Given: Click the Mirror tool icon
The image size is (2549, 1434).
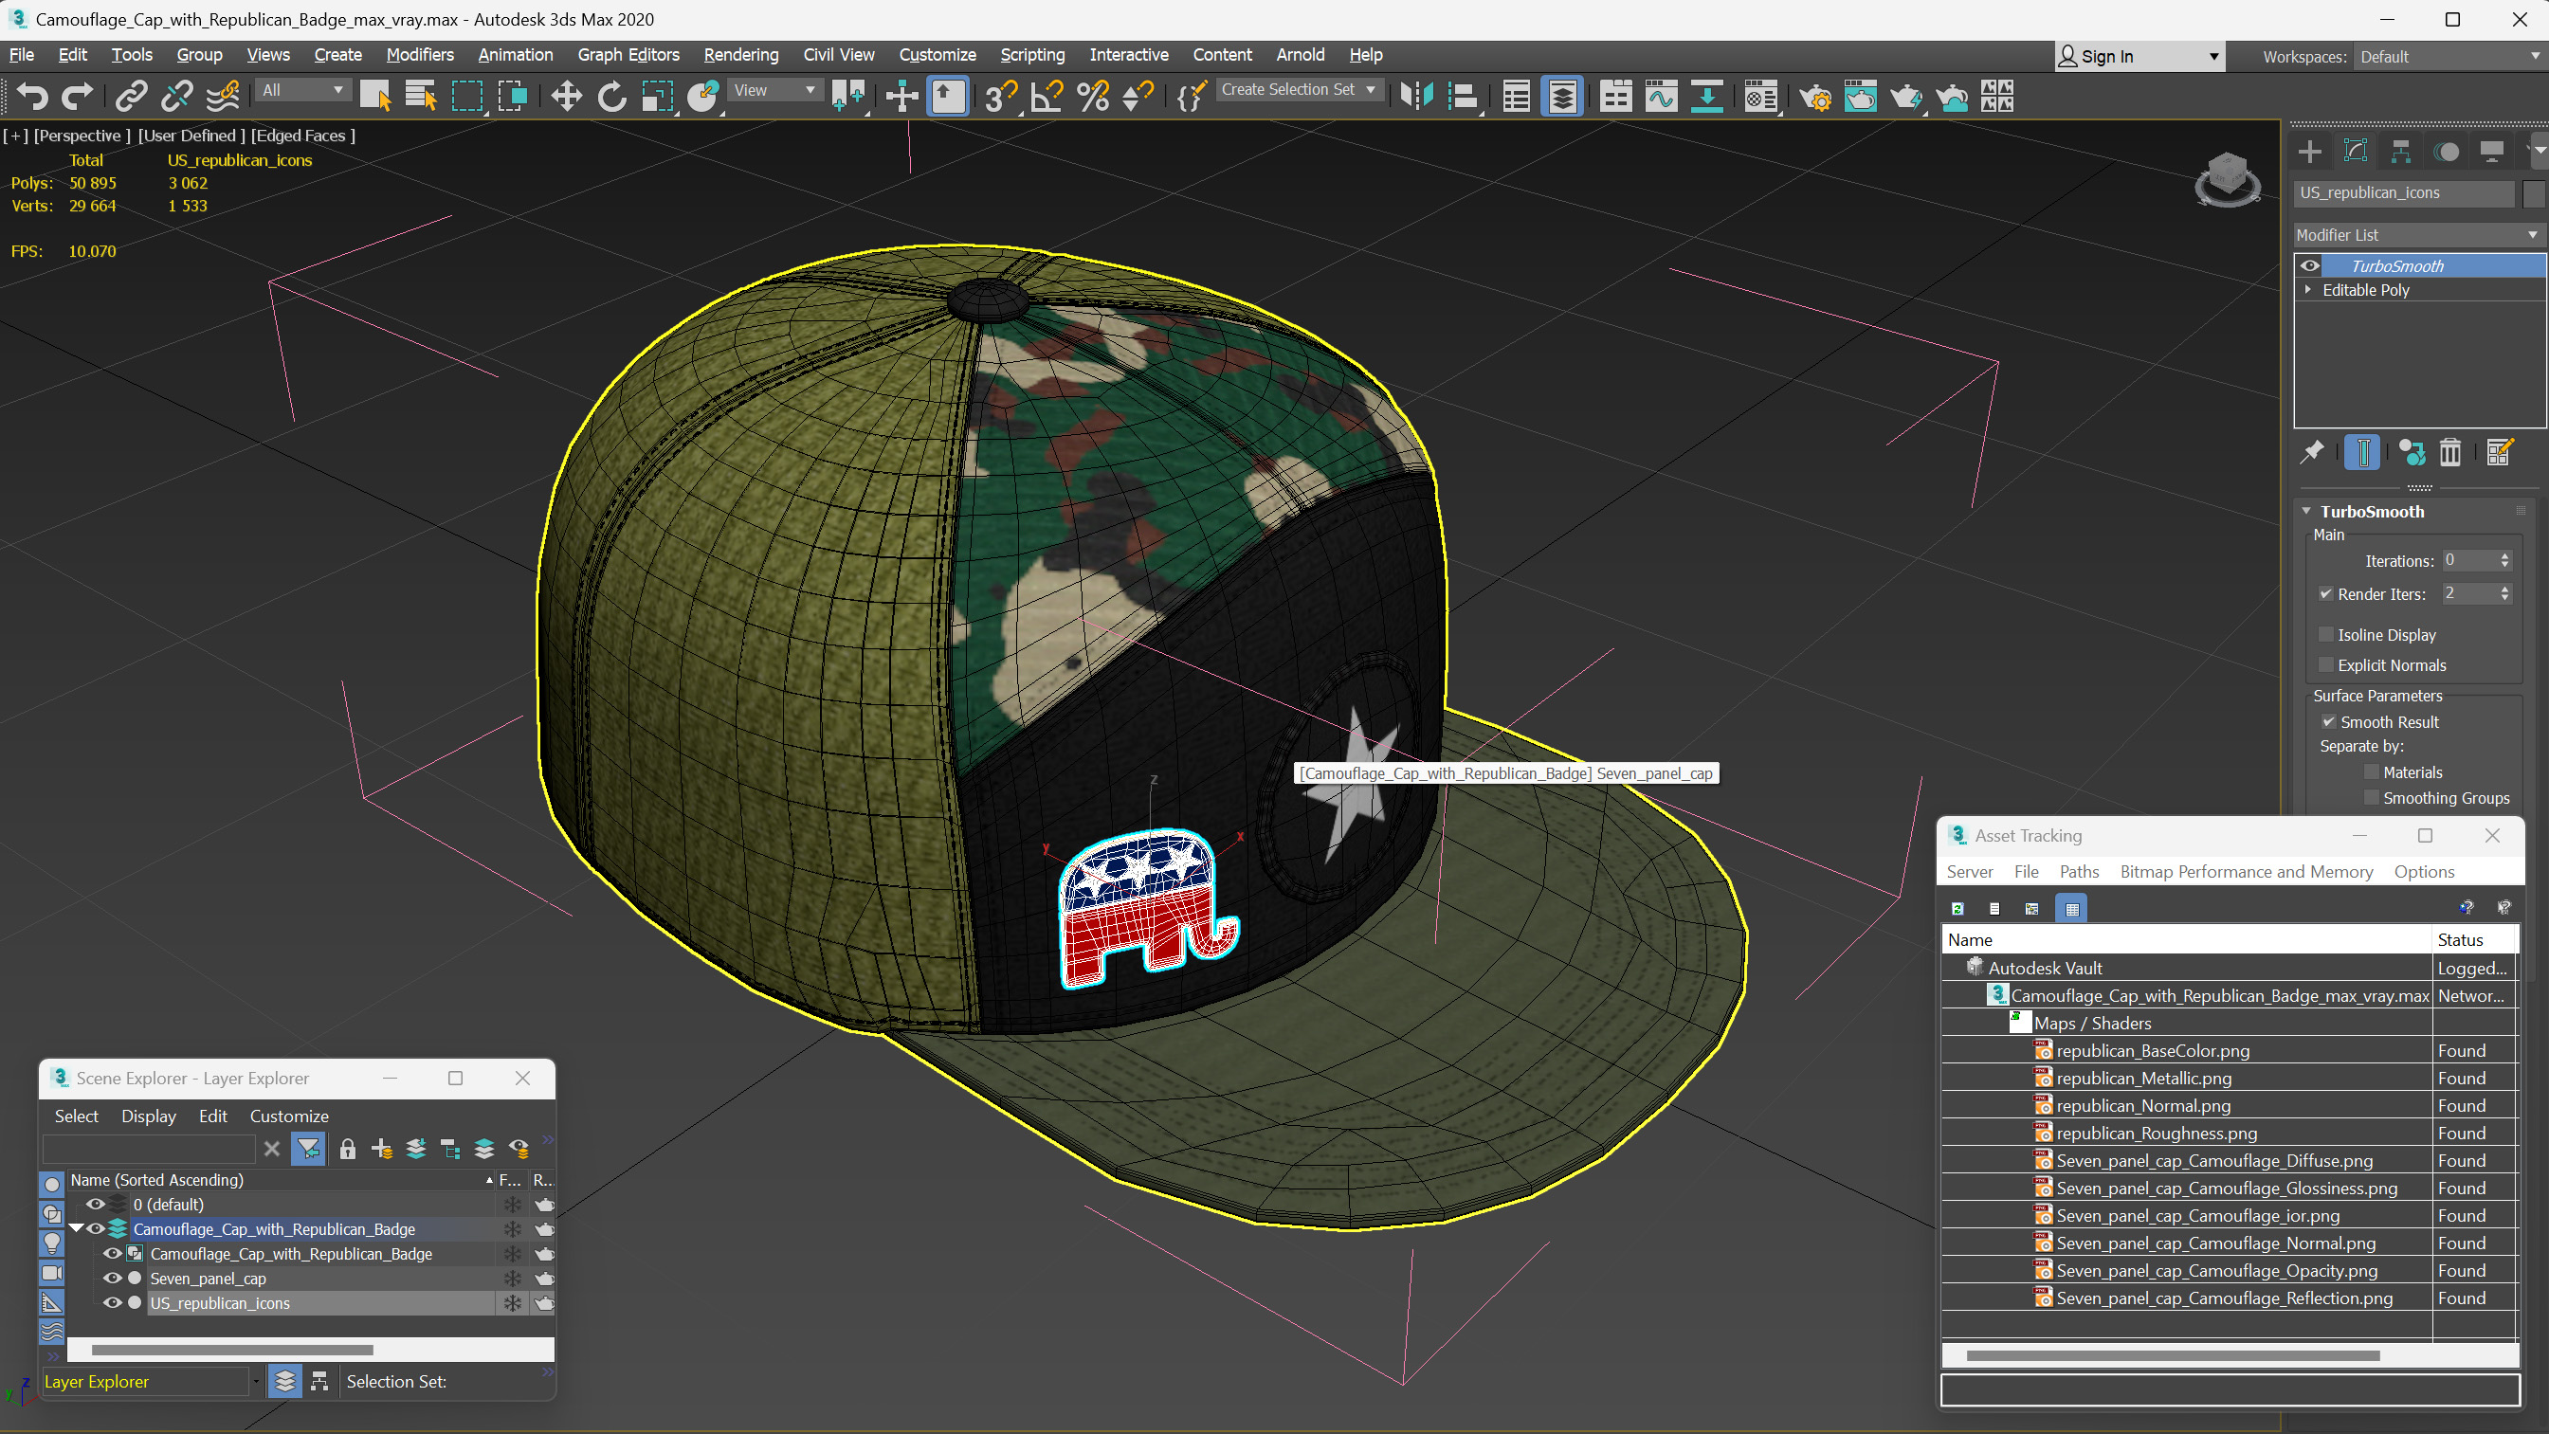Looking at the screenshot, I should [x=1416, y=96].
